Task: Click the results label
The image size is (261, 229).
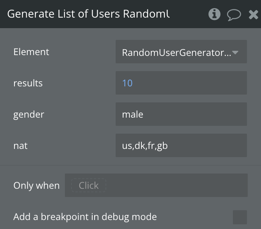Action: tap(28, 83)
